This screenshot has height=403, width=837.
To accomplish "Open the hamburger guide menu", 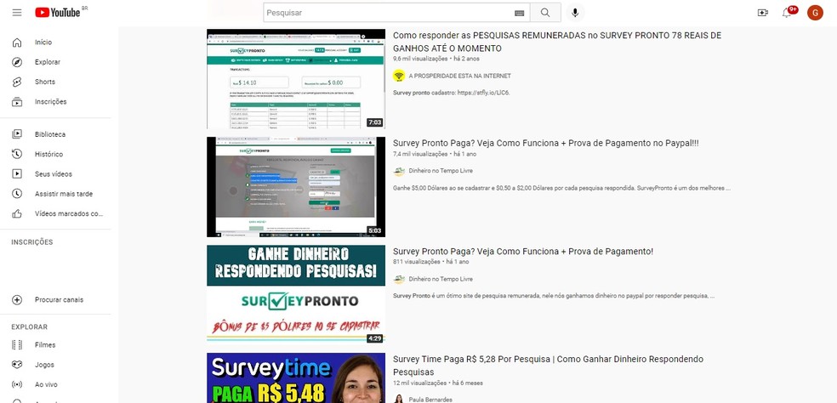I will pos(17,12).
